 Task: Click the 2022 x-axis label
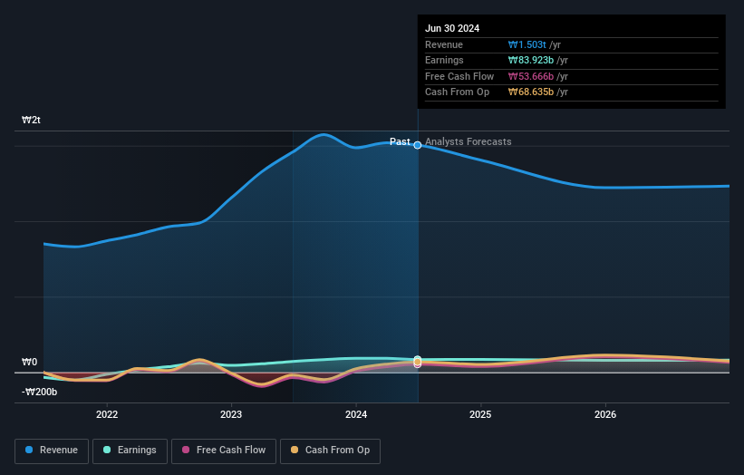[x=107, y=415]
